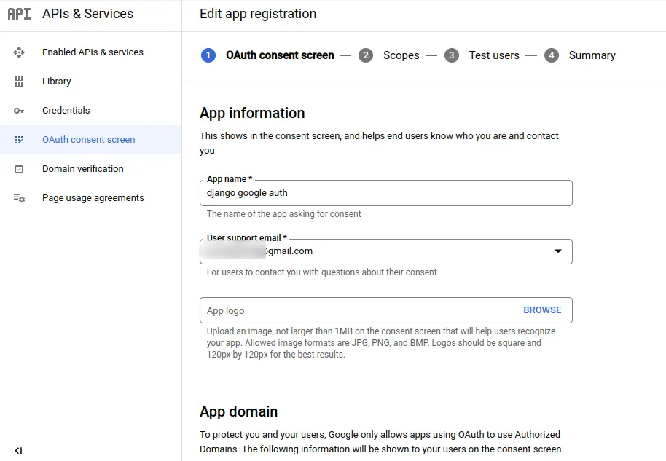Open Library from the sidebar menu
This screenshot has width=666, height=461.
[x=57, y=82]
